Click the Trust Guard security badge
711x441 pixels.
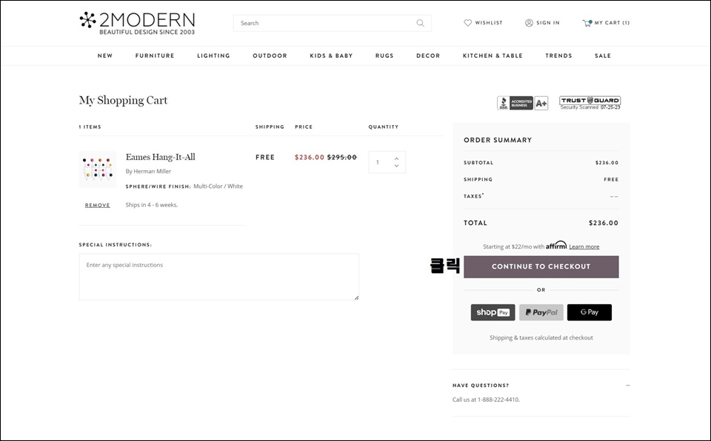click(590, 103)
